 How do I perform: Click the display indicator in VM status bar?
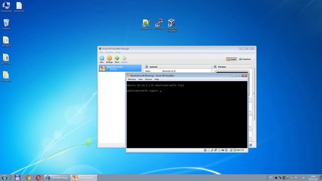tap(222, 150)
